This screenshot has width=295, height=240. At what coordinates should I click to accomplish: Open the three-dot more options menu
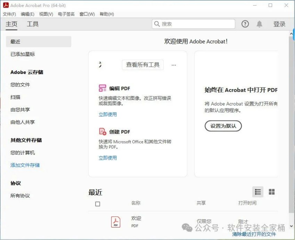tap(174, 65)
